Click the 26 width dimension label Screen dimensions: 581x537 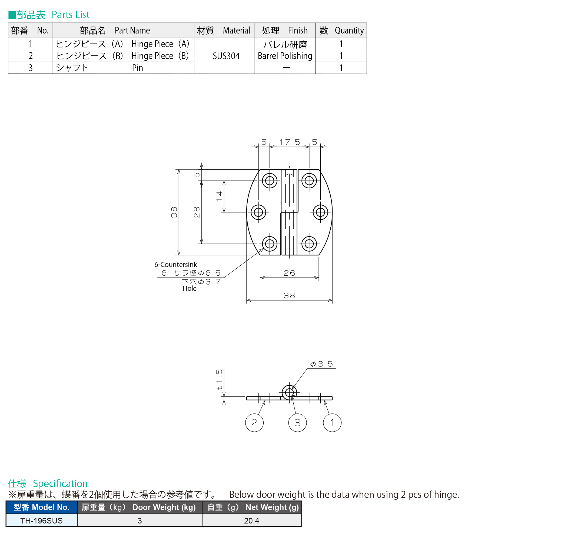coord(289,273)
